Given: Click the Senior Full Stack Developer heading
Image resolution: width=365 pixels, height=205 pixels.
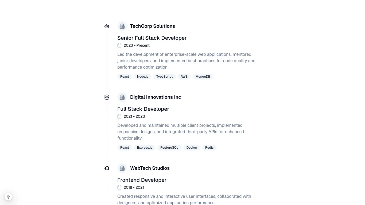Looking at the screenshot, I should tap(152, 38).
